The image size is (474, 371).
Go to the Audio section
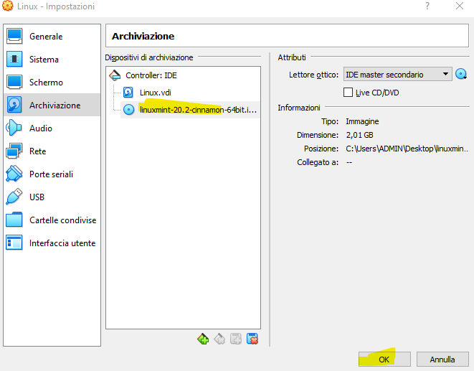coord(52,128)
